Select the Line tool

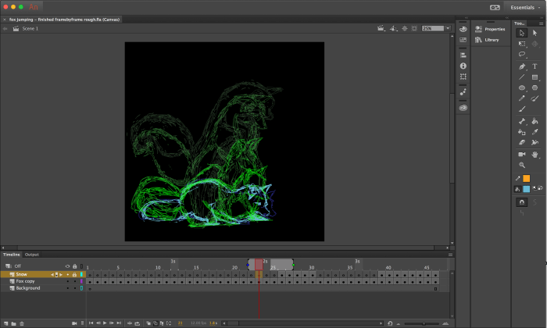pos(522,77)
